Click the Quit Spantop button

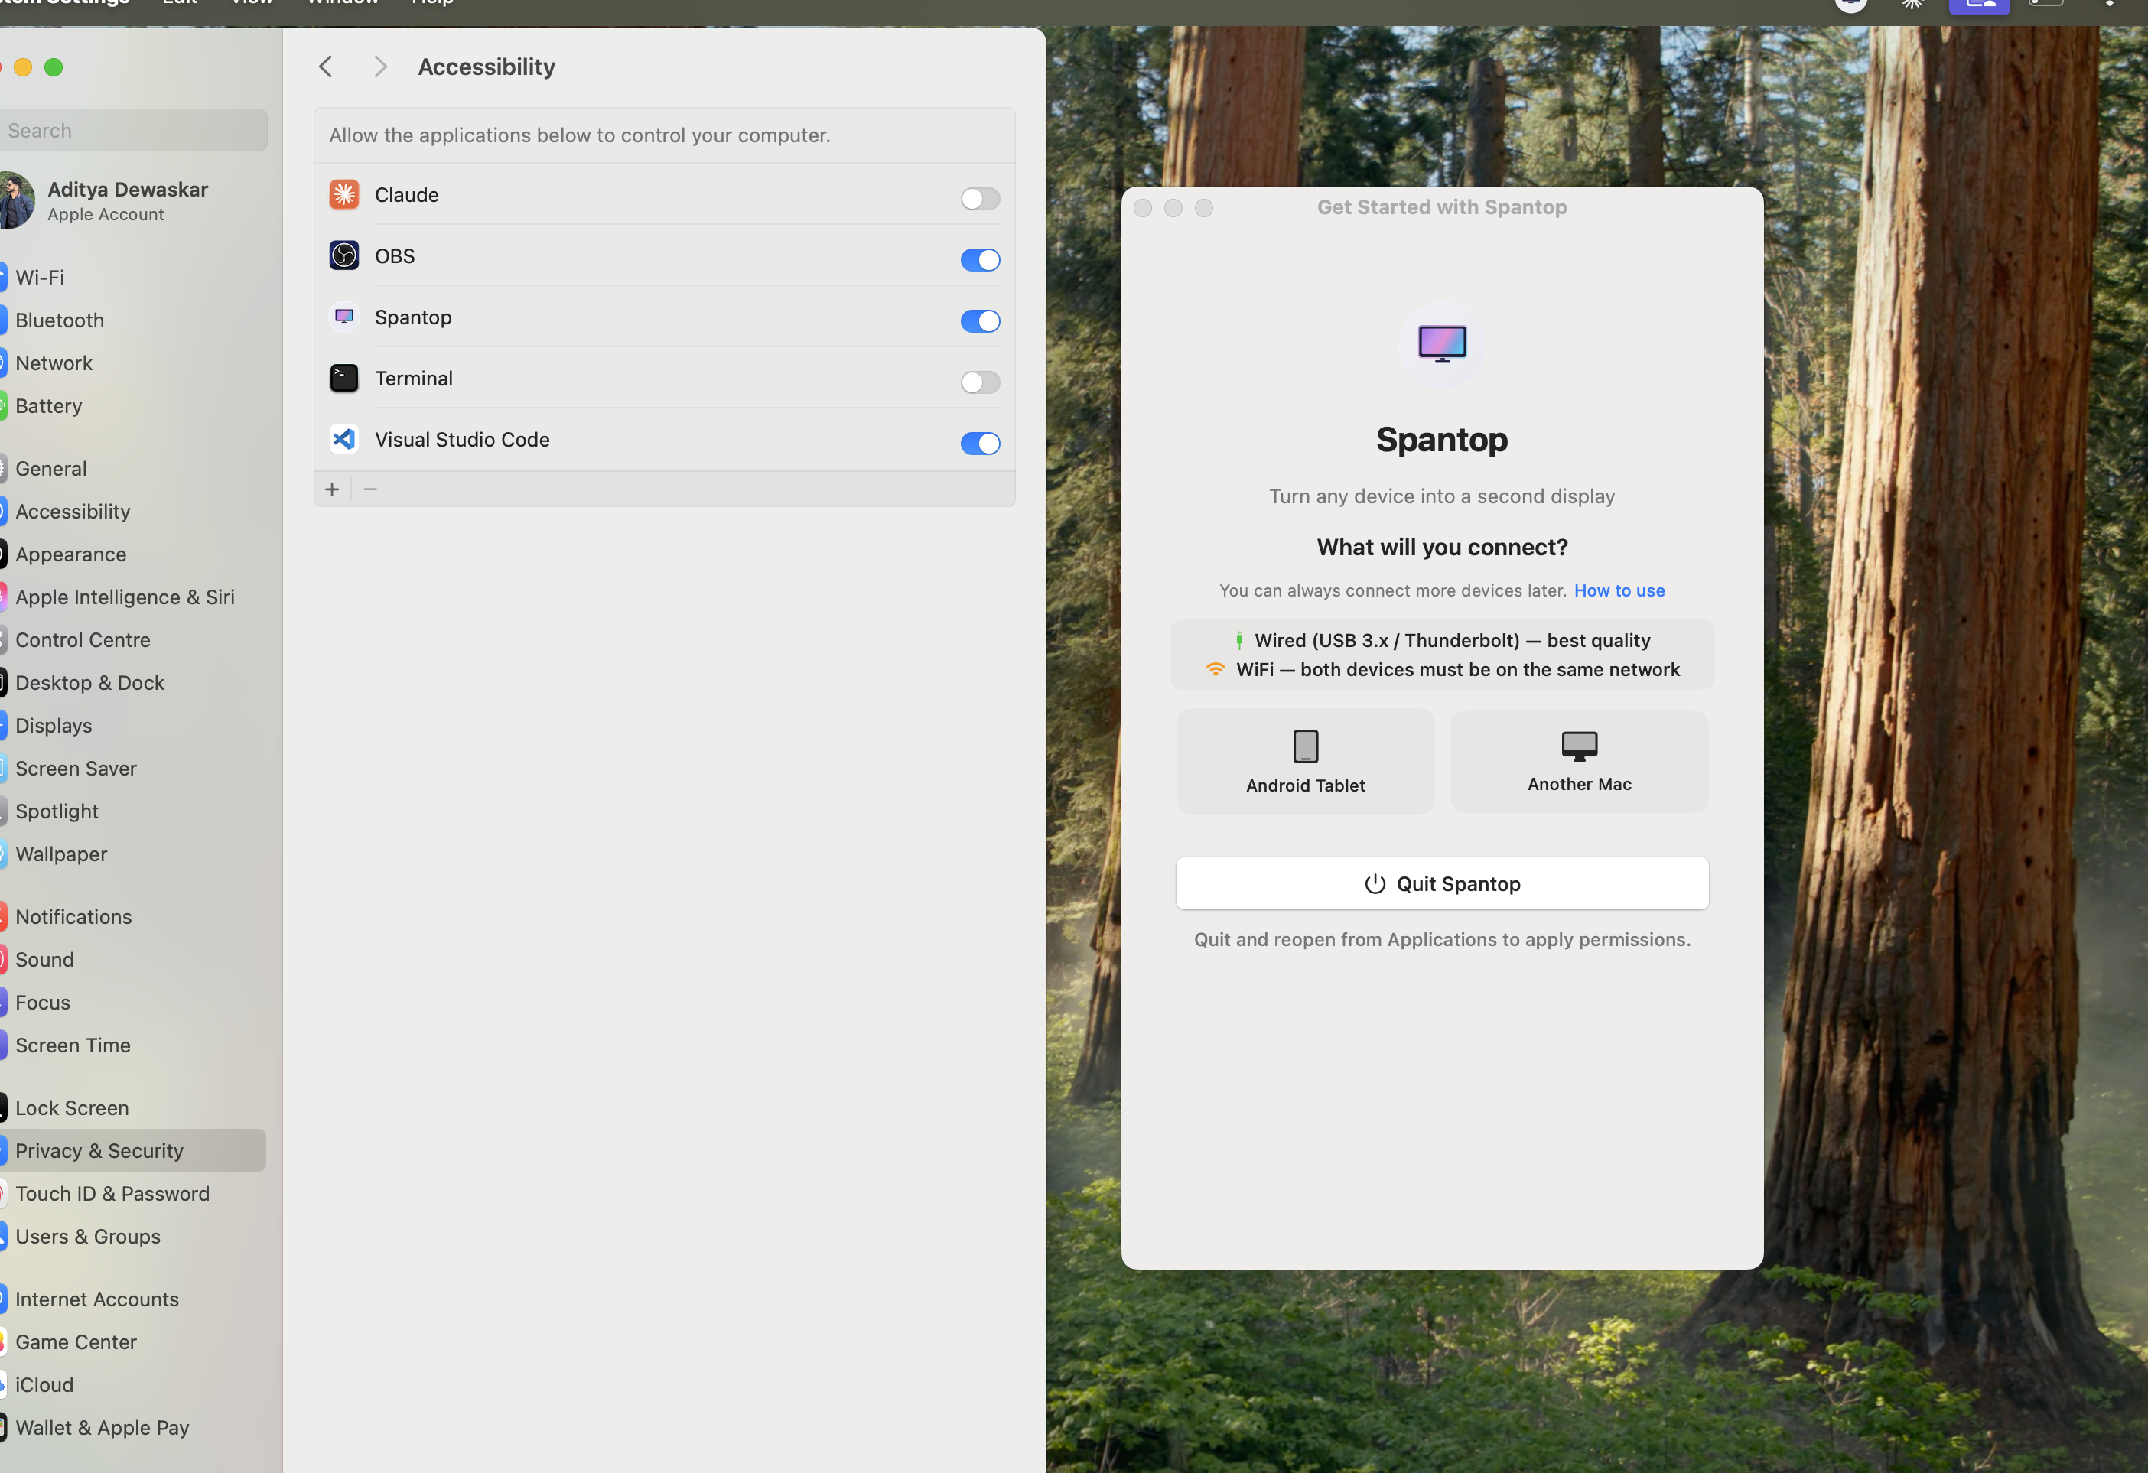click(1442, 883)
